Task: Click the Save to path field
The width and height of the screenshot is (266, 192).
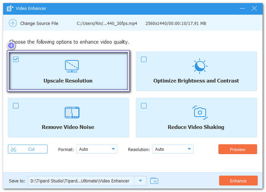Action: (81, 181)
